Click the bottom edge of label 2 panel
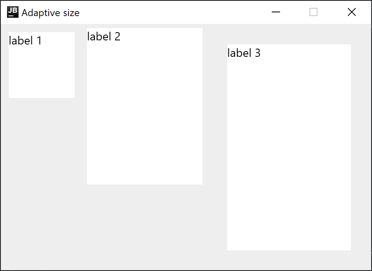 pos(145,183)
